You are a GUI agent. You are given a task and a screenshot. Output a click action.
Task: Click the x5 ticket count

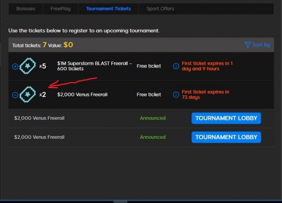[43, 66]
